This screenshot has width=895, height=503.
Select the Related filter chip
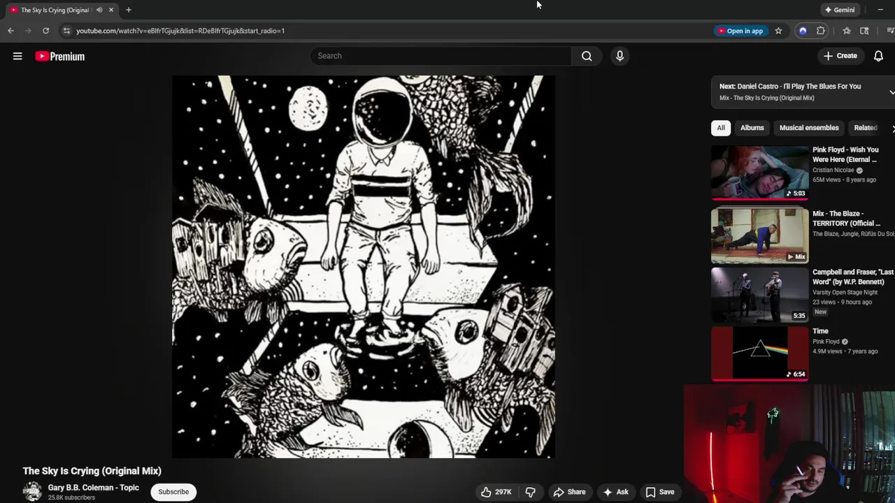click(866, 128)
